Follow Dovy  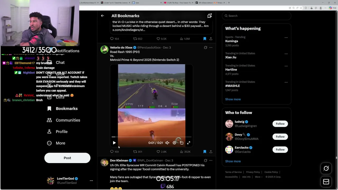coord(280,137)
